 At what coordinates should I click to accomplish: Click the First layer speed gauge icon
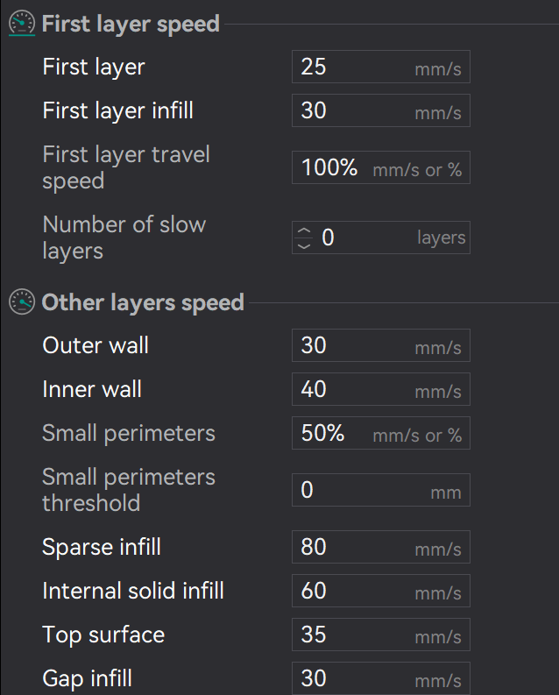point(21,24)
